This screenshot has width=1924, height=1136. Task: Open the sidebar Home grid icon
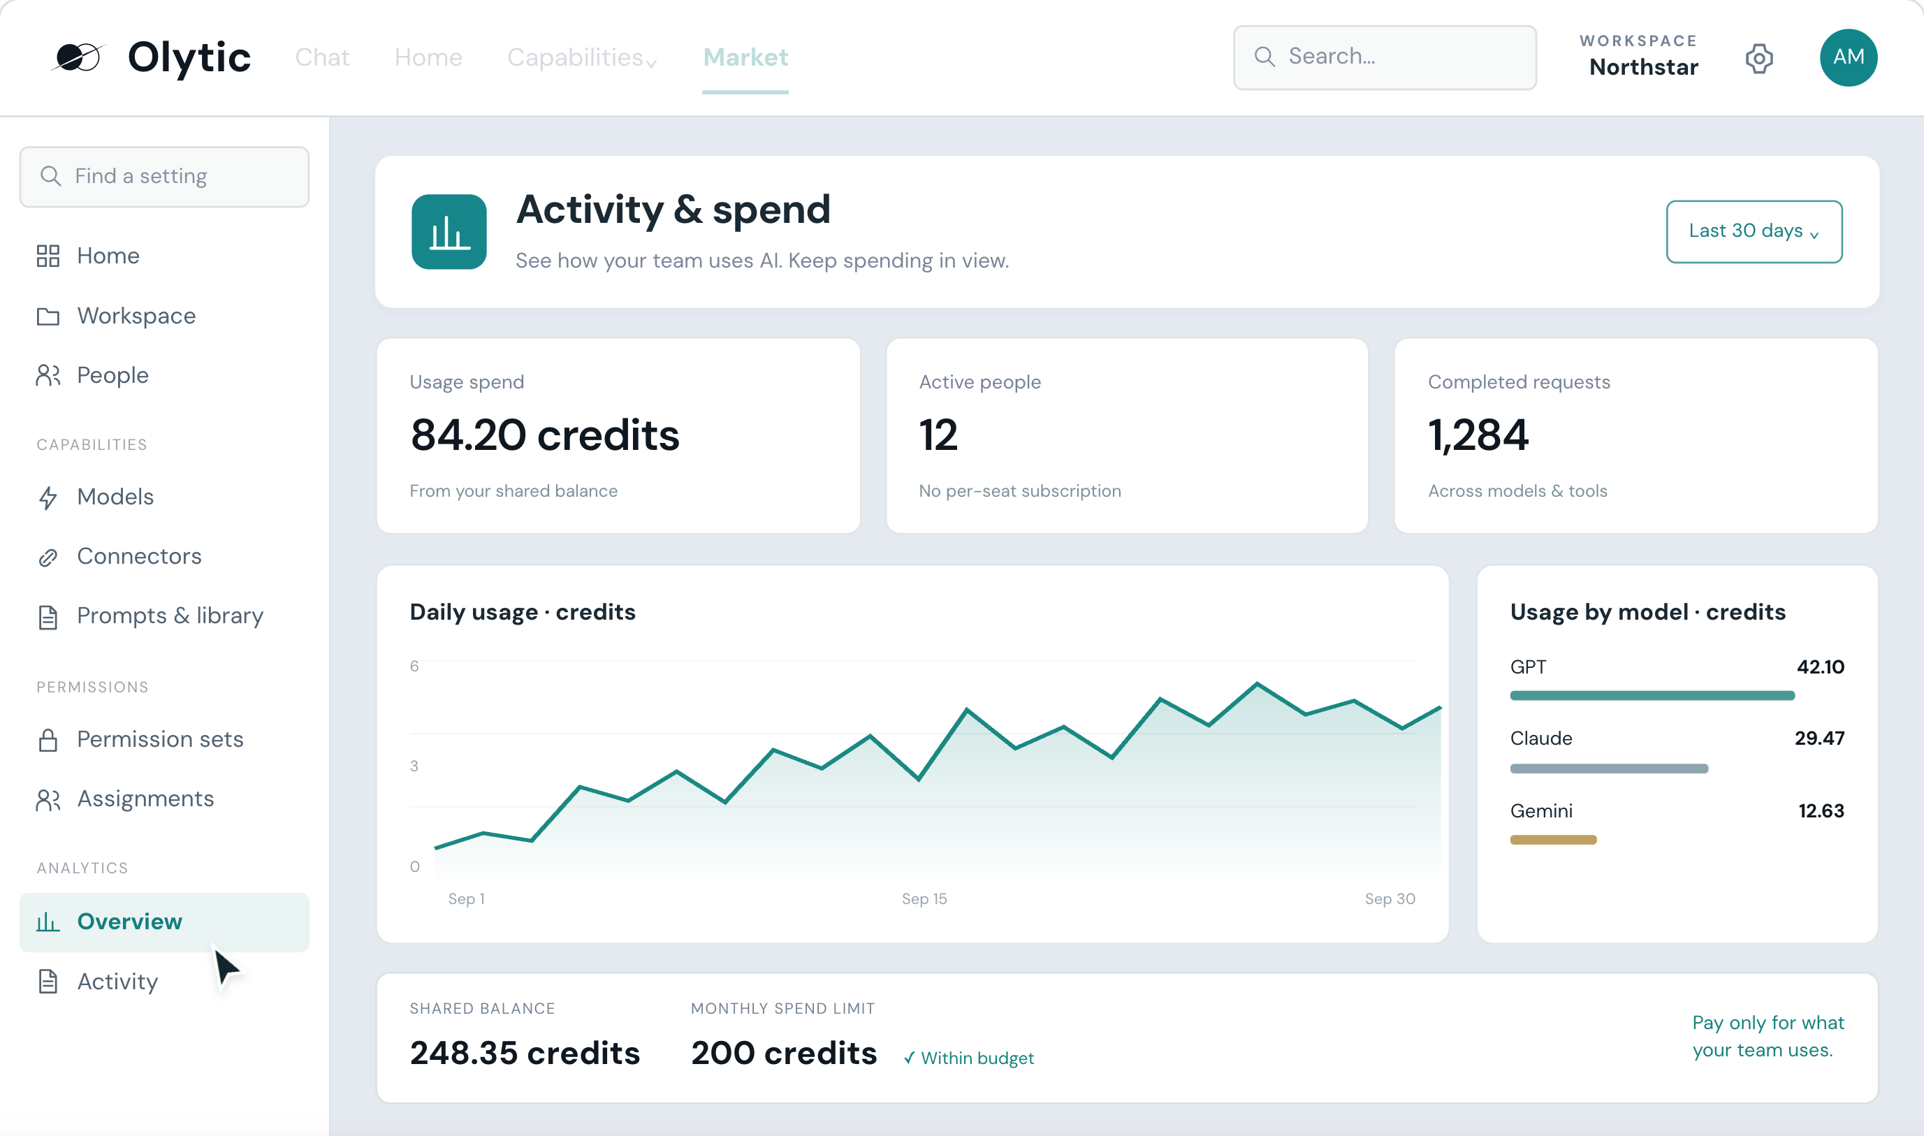pyautogui.click(x=48, y=256)
